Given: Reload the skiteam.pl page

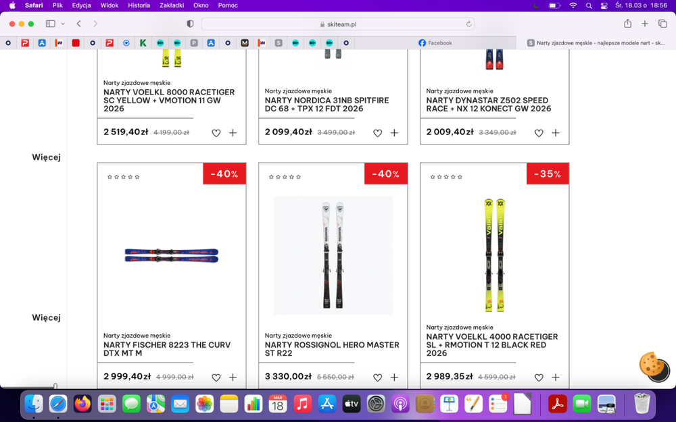Looking at the screenshot, I should click(x=468, y=24).
